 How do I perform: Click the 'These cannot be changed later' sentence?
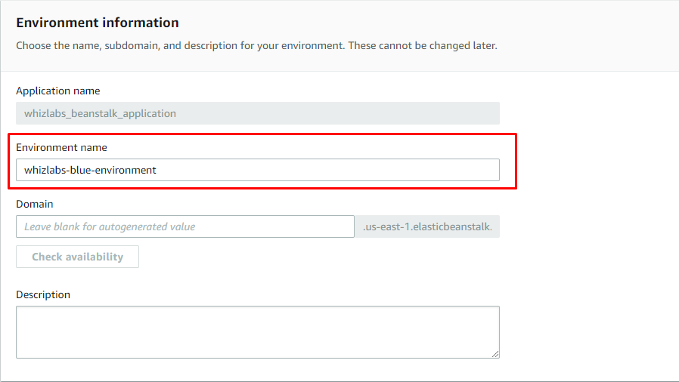point(423,45)
